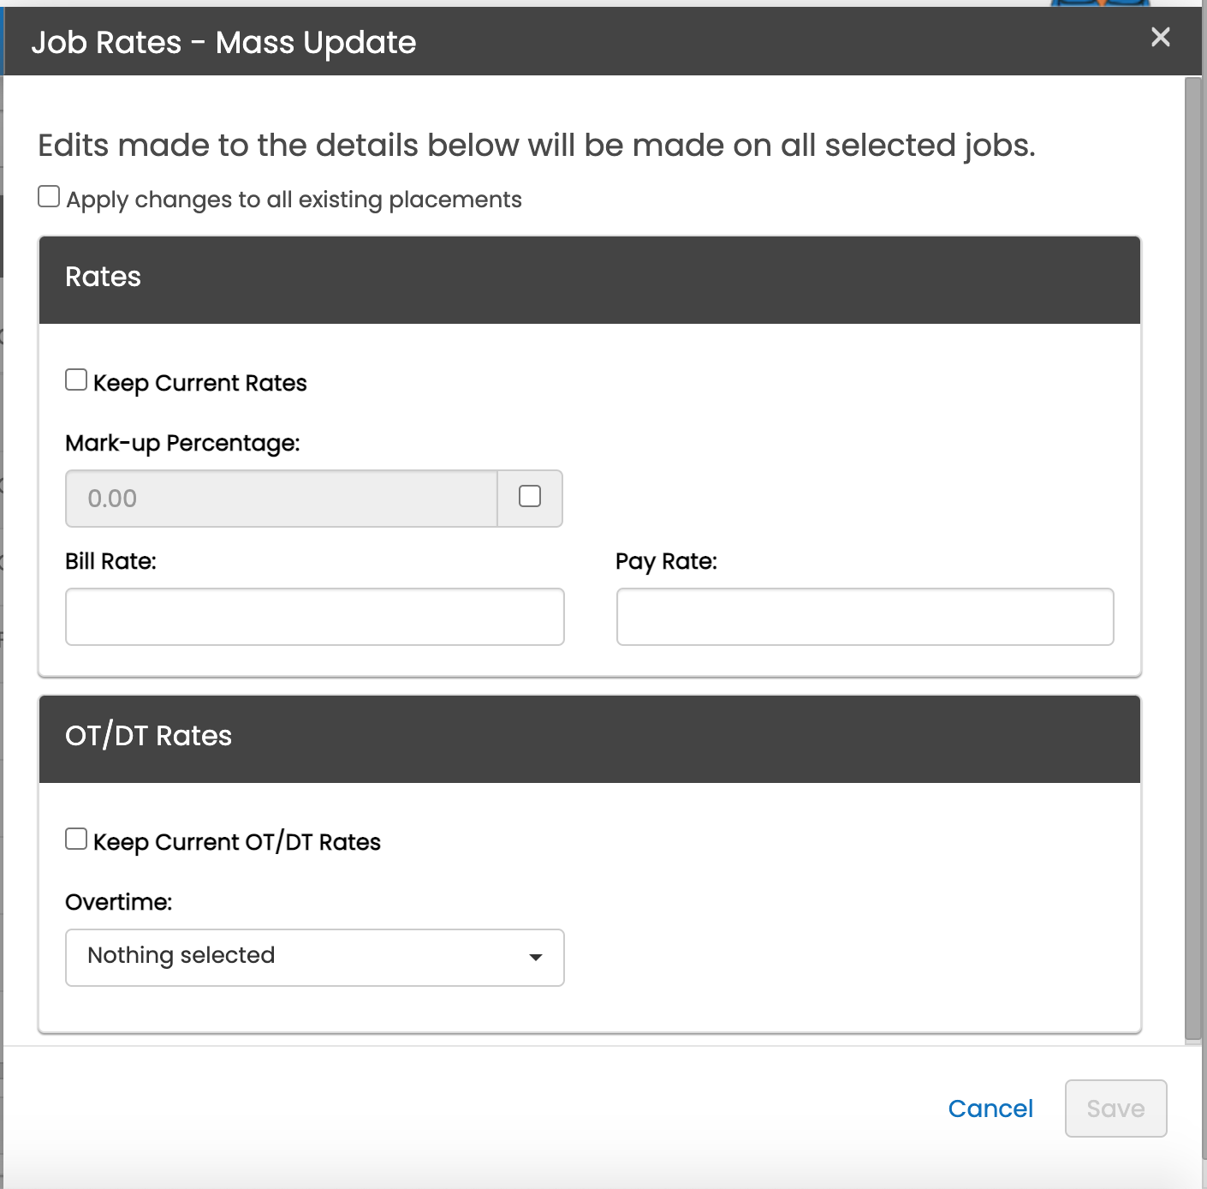Click the dialog's vertical scrollbar
The width and height of the screenshot is (1207, 1189).
coord(1192,557)
